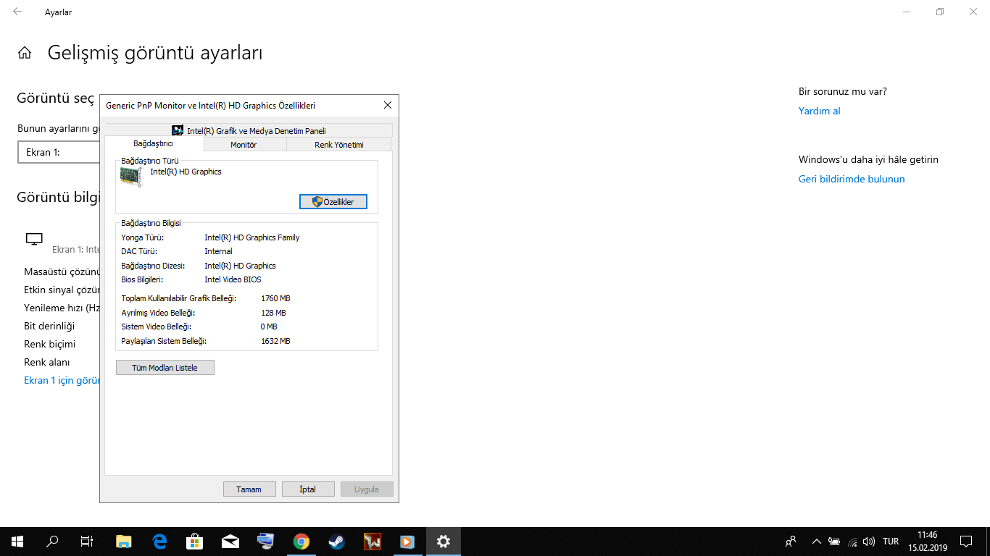The height and width of the screenshot is (556, 990).
Task: Click the Intel Video BIOS text
Action: tap(233, 279)
